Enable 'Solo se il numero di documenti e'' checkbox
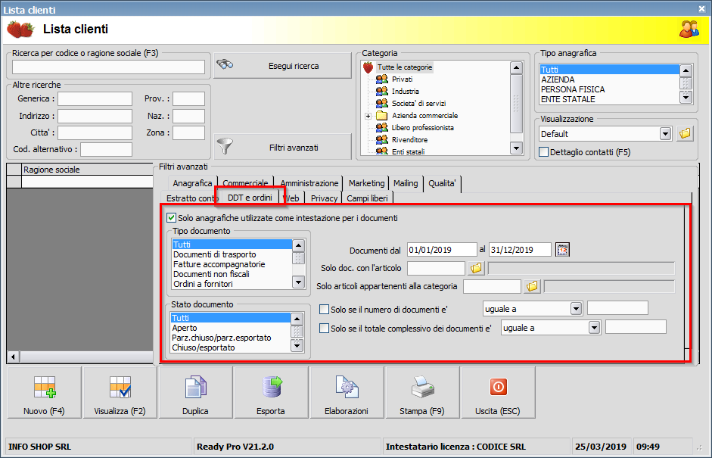Viewport: 712px width, 458px height. 324,310
